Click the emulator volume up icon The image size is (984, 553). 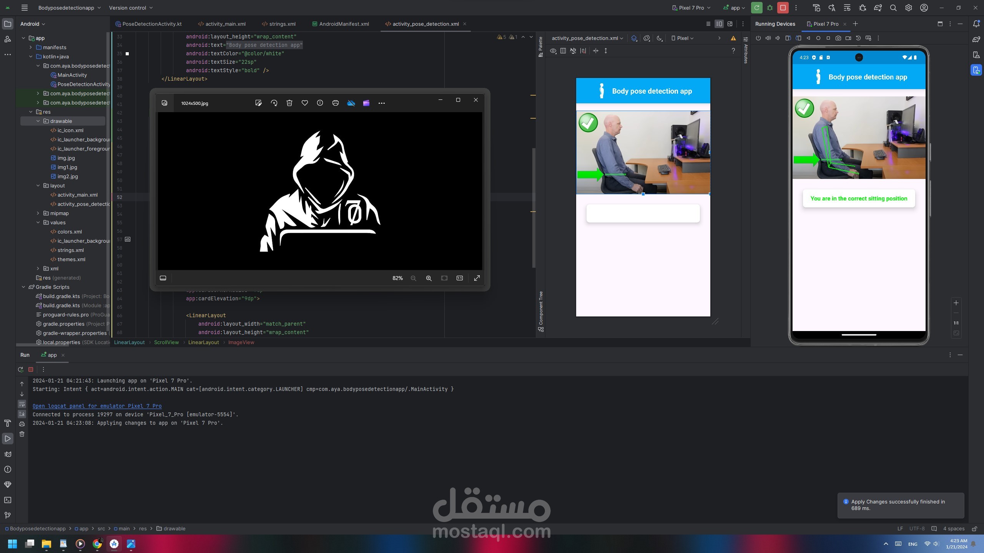point(768,38)
